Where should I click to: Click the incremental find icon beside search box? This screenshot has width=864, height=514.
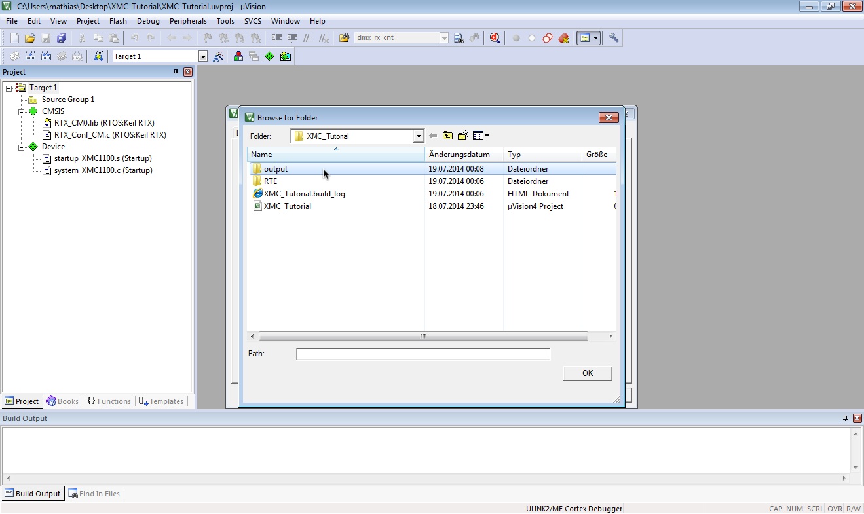tap(474, 38)
